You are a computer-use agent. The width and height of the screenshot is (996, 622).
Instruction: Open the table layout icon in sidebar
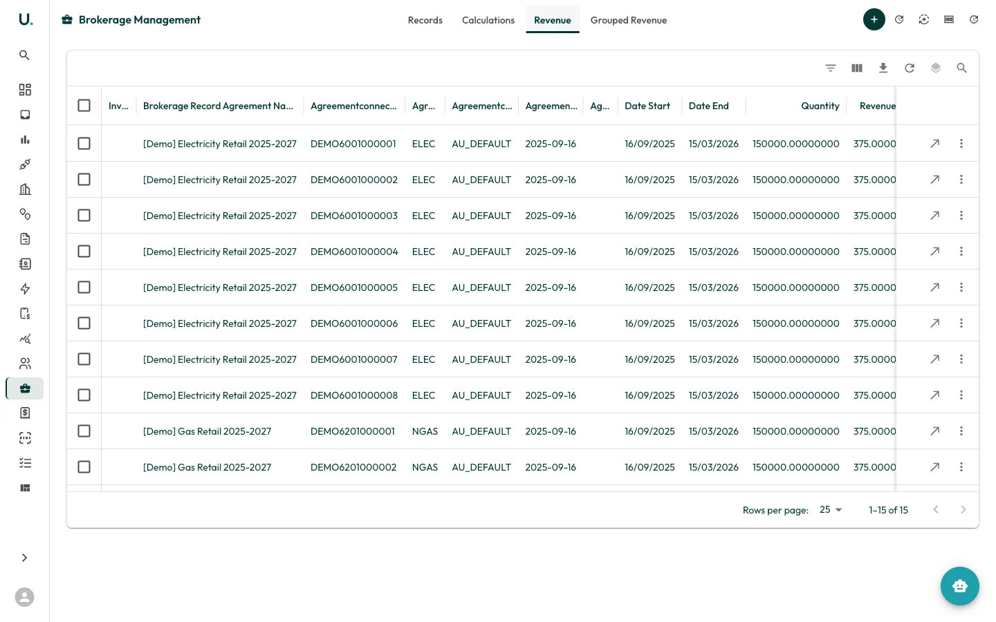pos(25,488)
